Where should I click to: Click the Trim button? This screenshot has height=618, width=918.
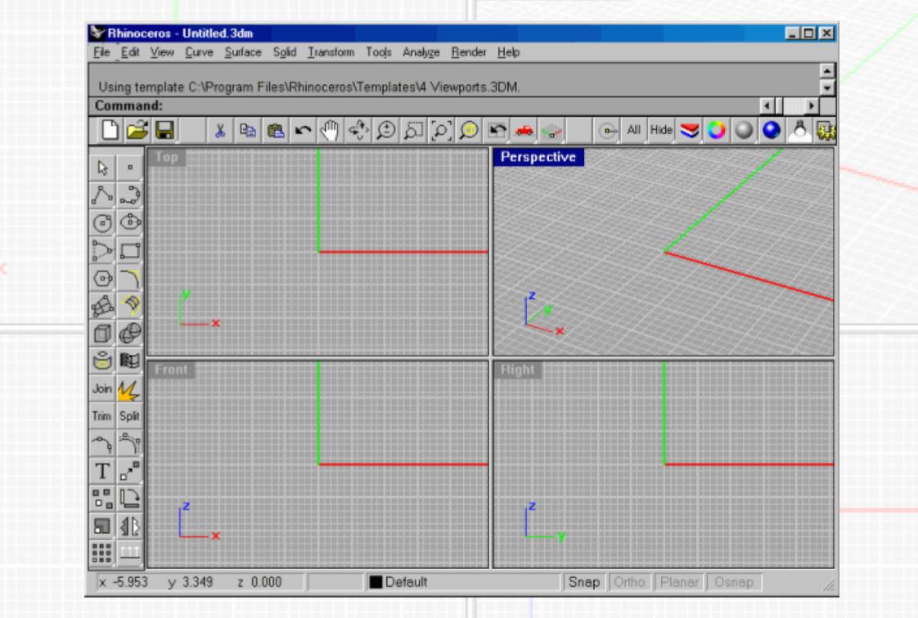click(102, 416)
